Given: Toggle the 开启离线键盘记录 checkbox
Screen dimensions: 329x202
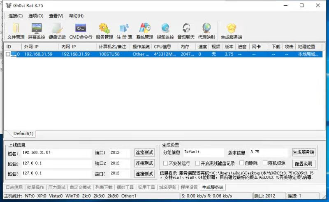Looking at the screenshot, I should [x=197, y=163].
